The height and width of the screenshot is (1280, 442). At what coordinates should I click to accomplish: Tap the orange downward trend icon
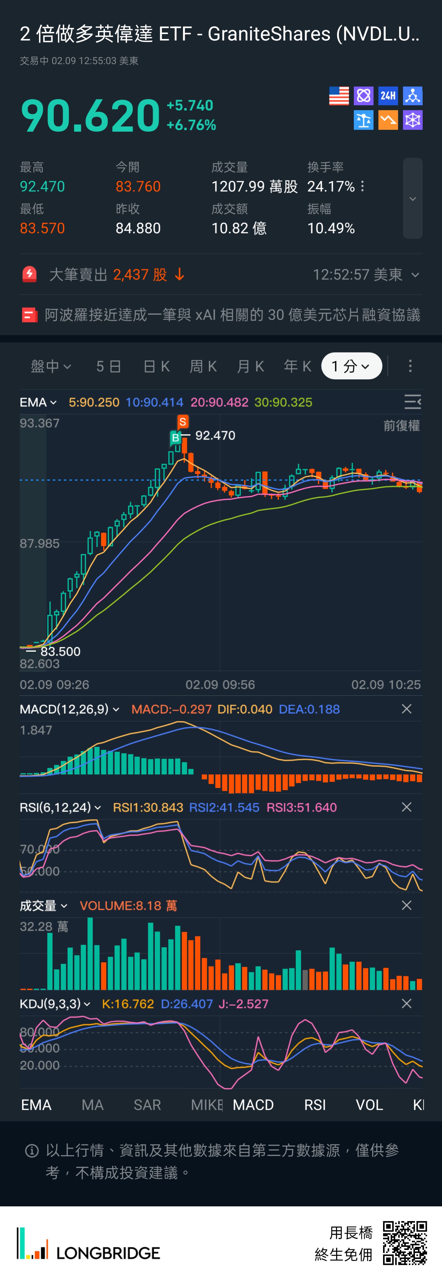pyautogui.click(x=388, y=120)
